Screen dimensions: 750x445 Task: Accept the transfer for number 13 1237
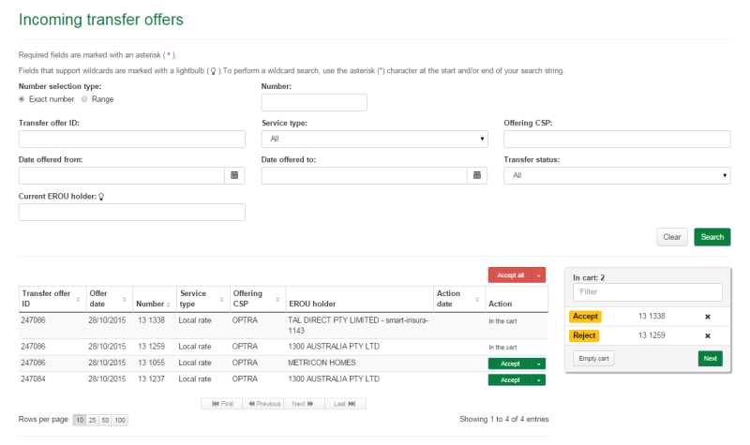click(x=510, y=380)
